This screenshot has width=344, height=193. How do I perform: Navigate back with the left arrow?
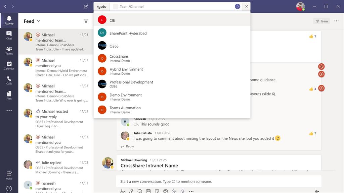click(x=5, y=7)
